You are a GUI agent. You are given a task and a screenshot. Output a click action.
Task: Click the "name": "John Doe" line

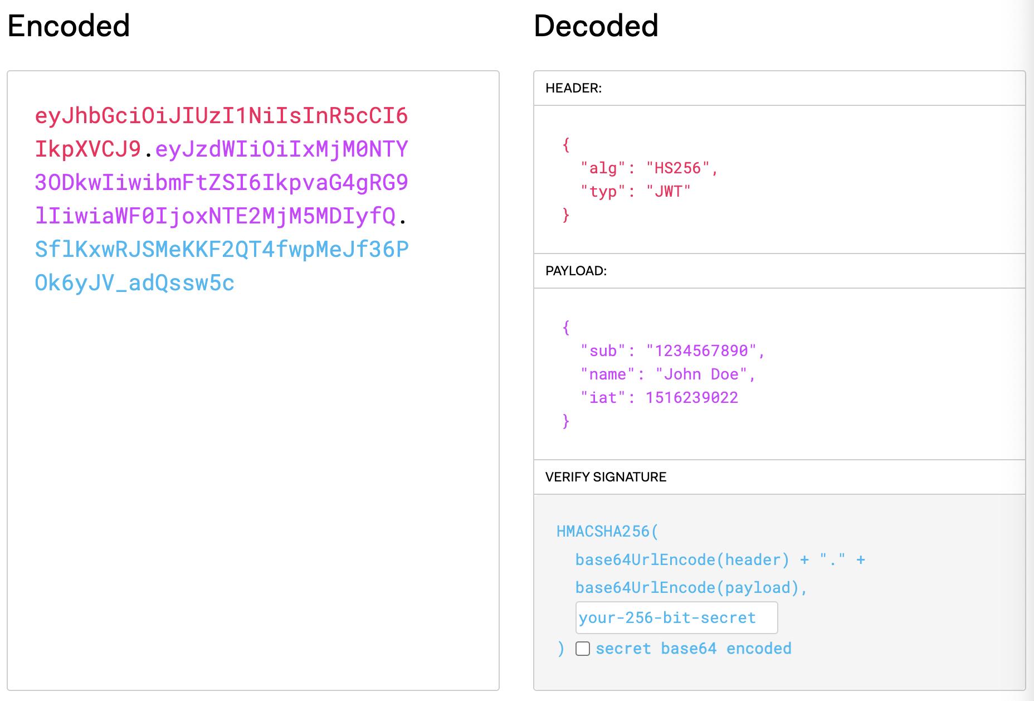668,374
